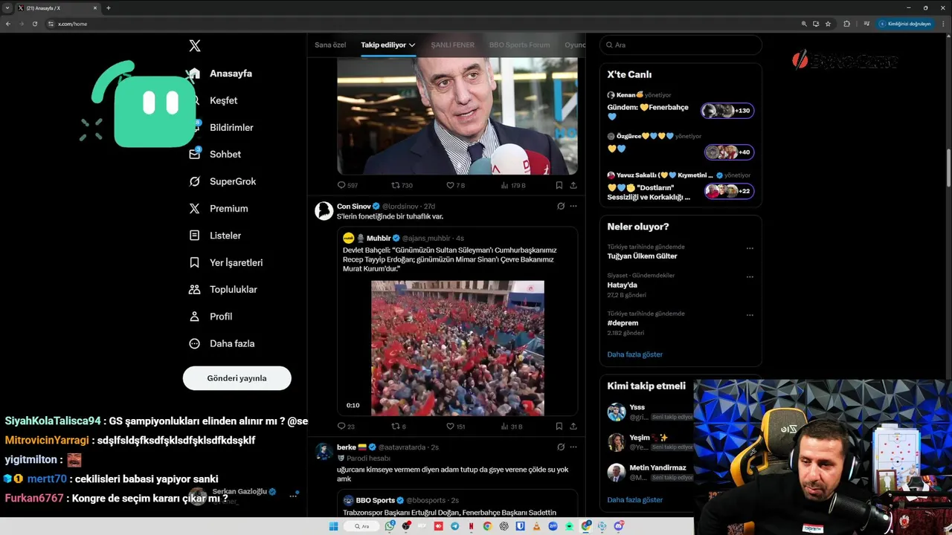Open options for Hatay'da trend
Screen dimensions: 952x535
pyautogui.click(x=750, y=277)
